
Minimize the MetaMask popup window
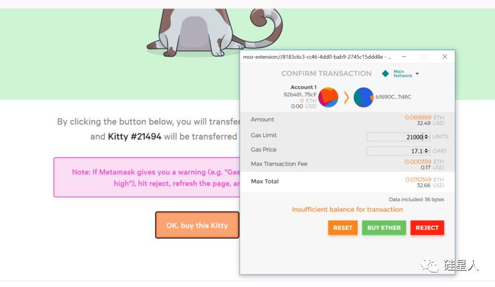coord(403,57)
